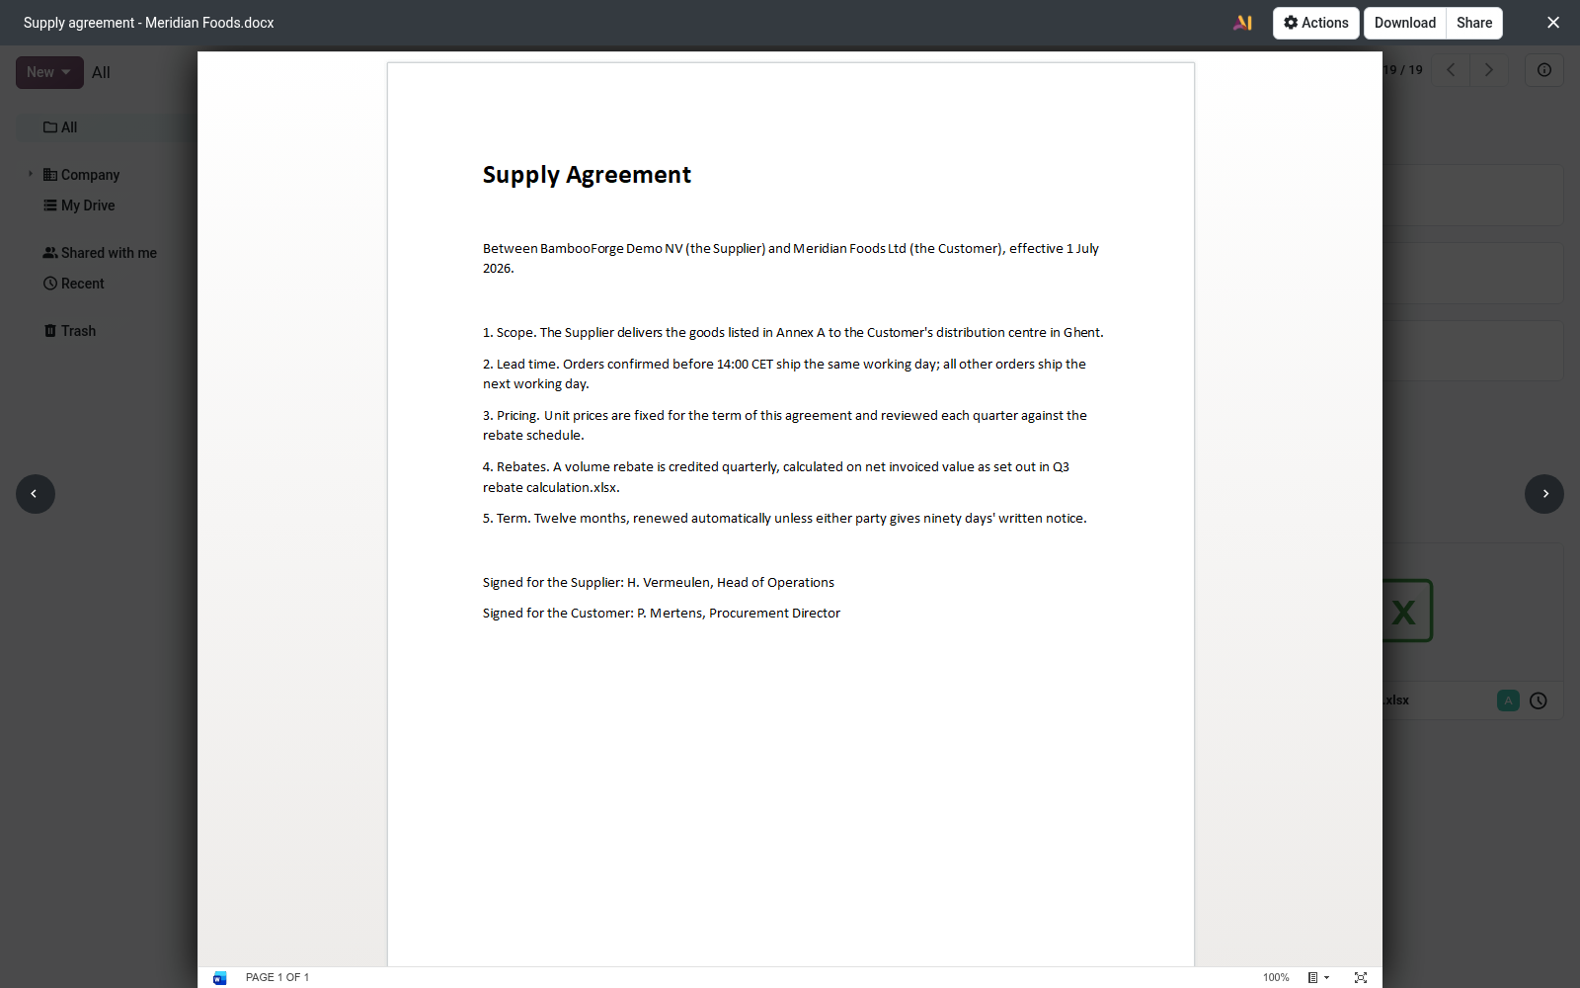Viewport: 1580px width, 988px height.
Task: Click the clock activity icon on the xlsx card
Action: [1539, 700]
